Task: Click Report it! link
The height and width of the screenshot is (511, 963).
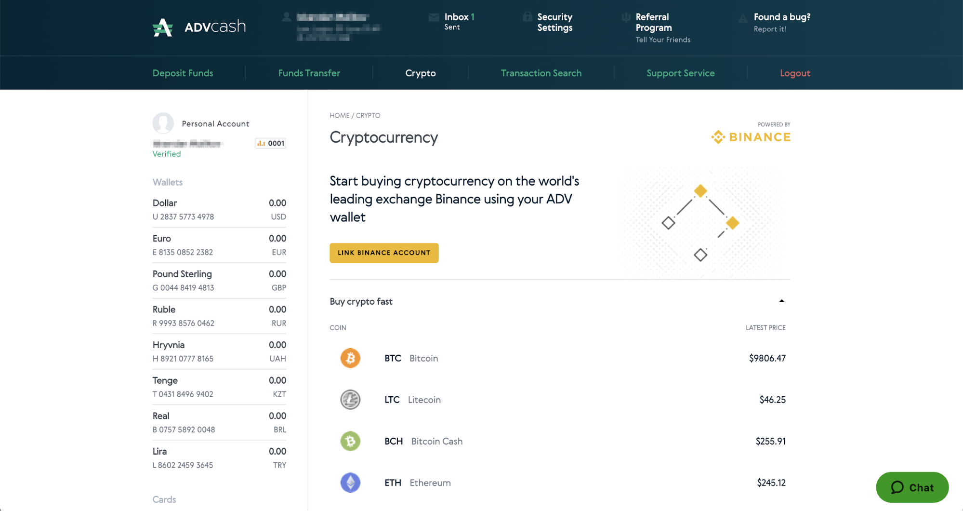Action: click(x=770, y=29)
